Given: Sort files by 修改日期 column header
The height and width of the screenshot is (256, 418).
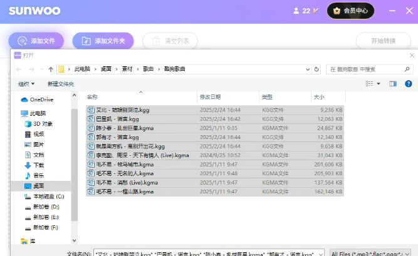Looking at the screenshot, I should coord(211,97).
